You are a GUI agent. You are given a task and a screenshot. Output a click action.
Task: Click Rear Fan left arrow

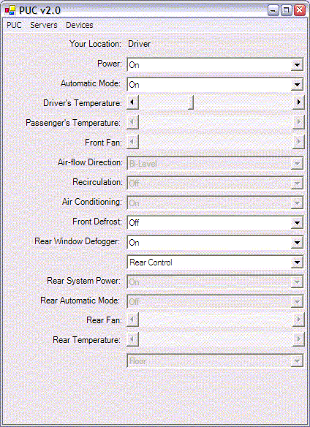click(132, 320)
